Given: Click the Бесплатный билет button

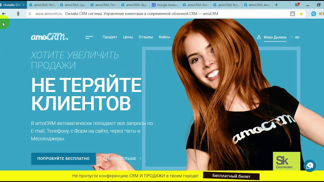Looking at the screenshot, I should tap(231, 176).
